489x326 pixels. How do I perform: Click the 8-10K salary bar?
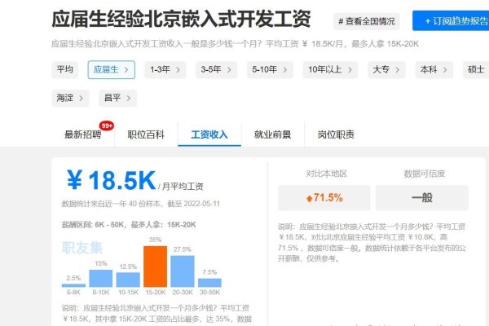tap(101, 278)
